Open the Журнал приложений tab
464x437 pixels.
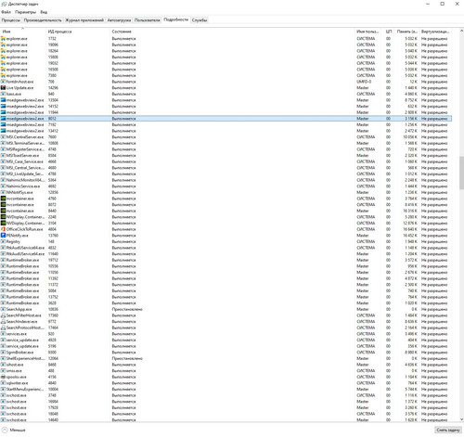point(84,20)
